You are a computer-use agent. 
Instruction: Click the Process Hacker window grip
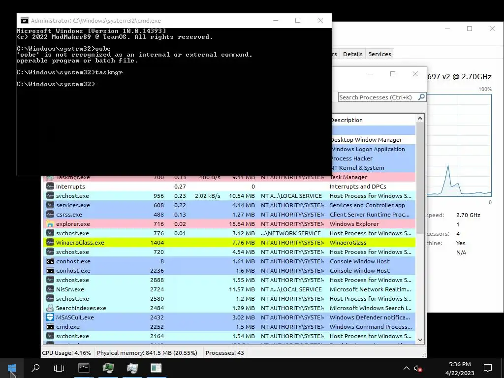(424, 355)
